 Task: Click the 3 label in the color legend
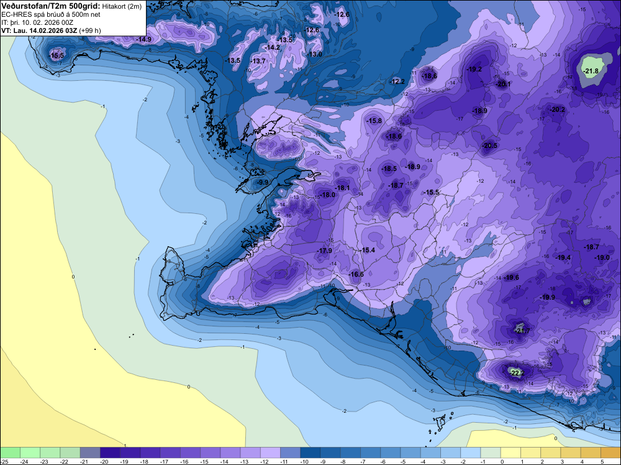pos(563,461)
